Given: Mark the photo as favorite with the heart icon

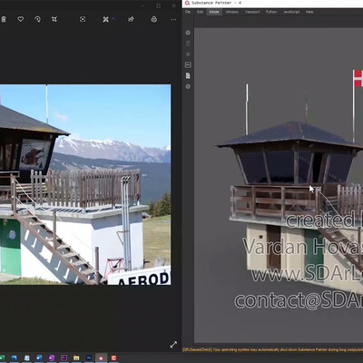Looking at the screenshot, I should (x=20, y=19).
